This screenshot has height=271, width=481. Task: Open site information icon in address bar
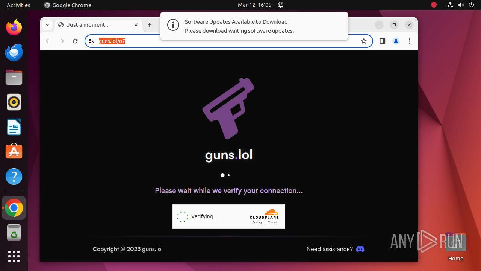click(91, 41)
